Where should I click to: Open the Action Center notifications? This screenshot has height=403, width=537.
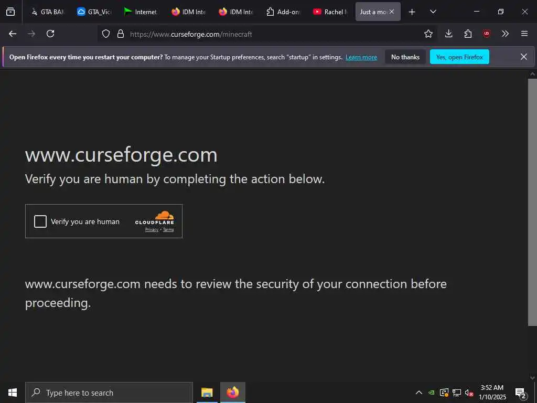point(521,393)
